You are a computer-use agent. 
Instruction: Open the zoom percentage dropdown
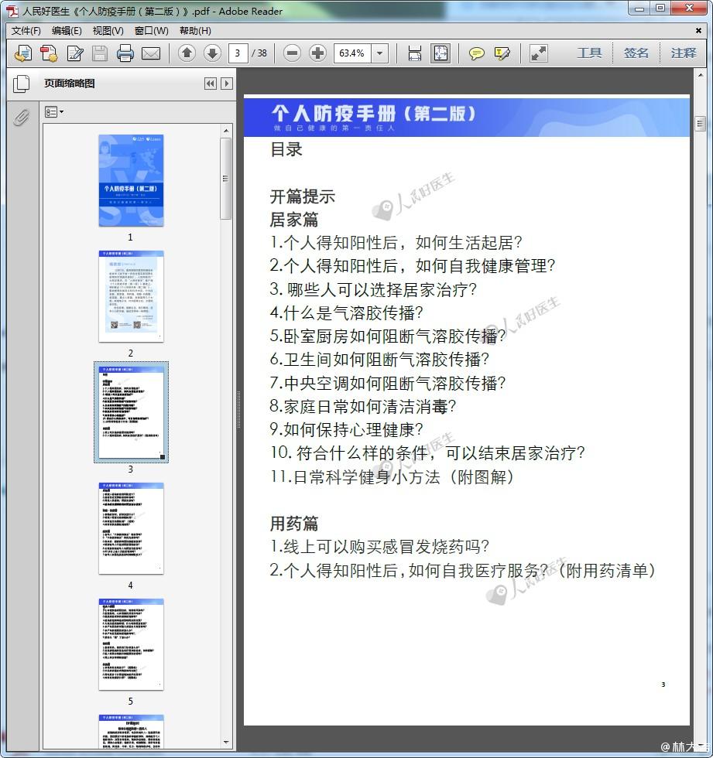[380, 53]
